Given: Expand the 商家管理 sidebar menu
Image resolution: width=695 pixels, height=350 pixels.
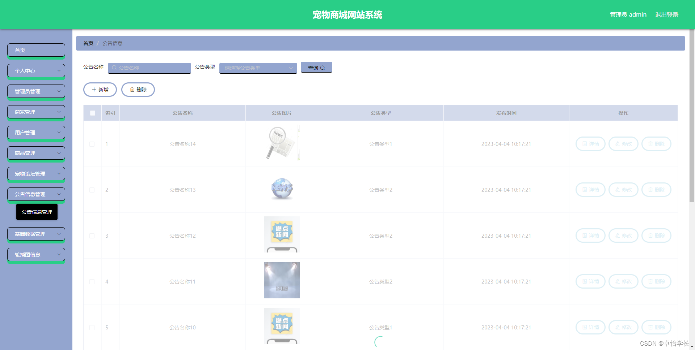Looking at the screenshot, I should coord(36,112).
